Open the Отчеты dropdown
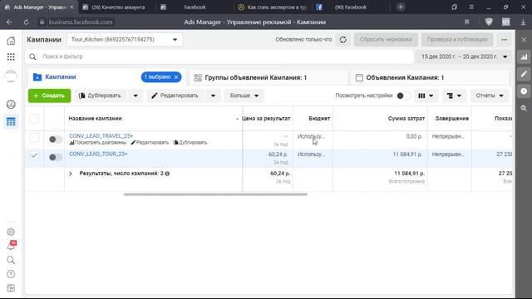Image resolution: width=532 pixels, height=299 pixels. pos(490,96)
